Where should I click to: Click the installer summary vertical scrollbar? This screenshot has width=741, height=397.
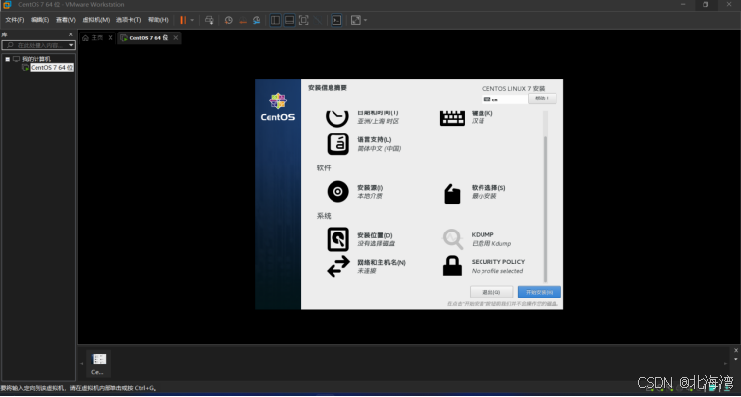[545, 208]
